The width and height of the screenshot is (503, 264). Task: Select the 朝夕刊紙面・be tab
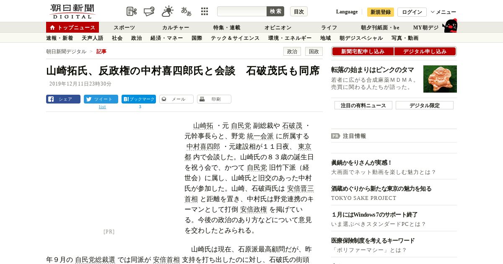pyautogui.click(x=380, y=28)
